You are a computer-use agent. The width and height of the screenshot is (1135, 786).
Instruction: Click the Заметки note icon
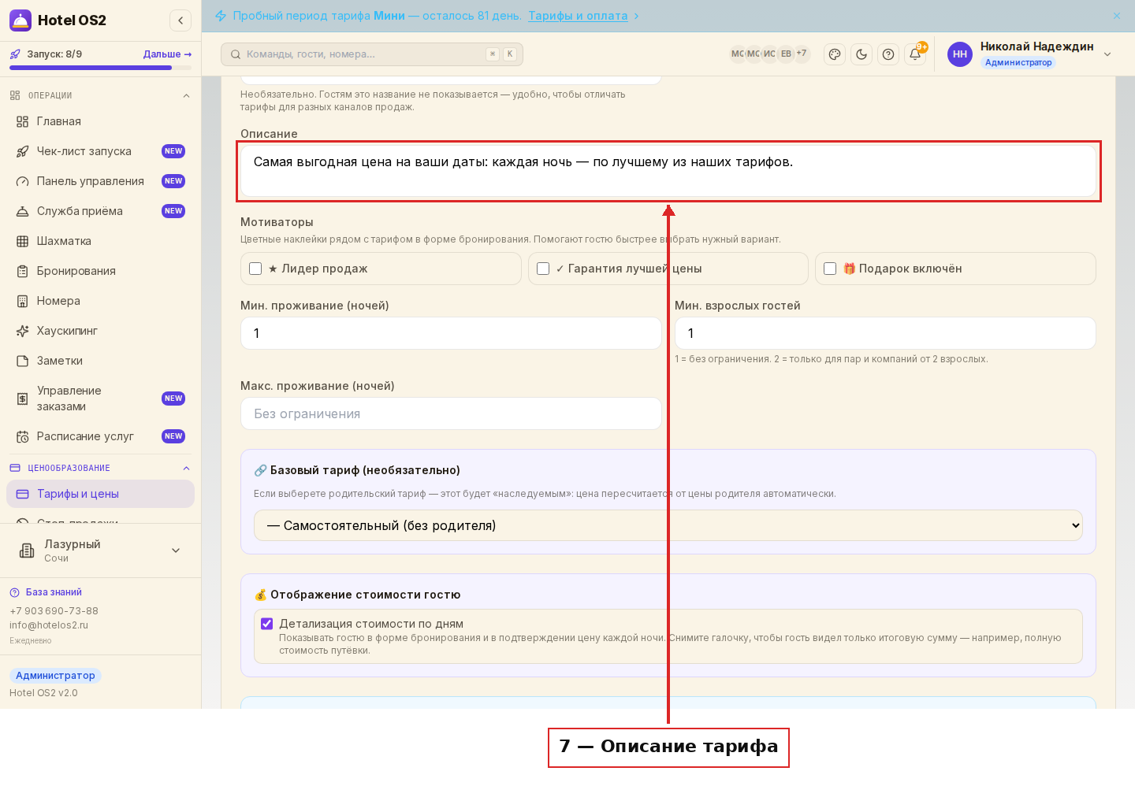click(23, 361)
